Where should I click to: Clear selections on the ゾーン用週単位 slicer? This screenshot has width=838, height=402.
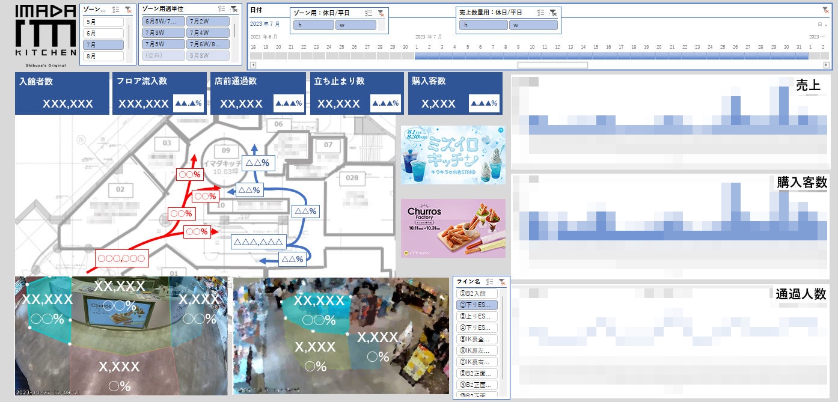click(x=233, y=10)
